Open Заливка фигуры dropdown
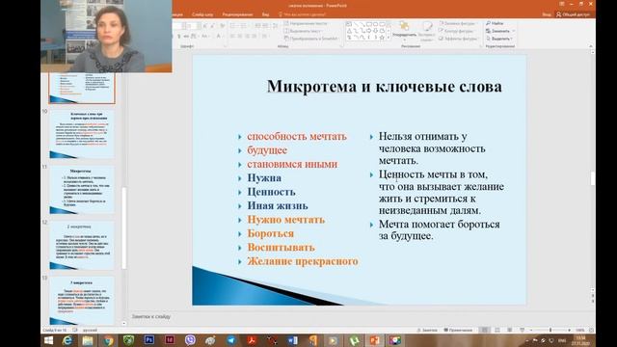Screen dimensions: 617x347 tap(457, 23)
